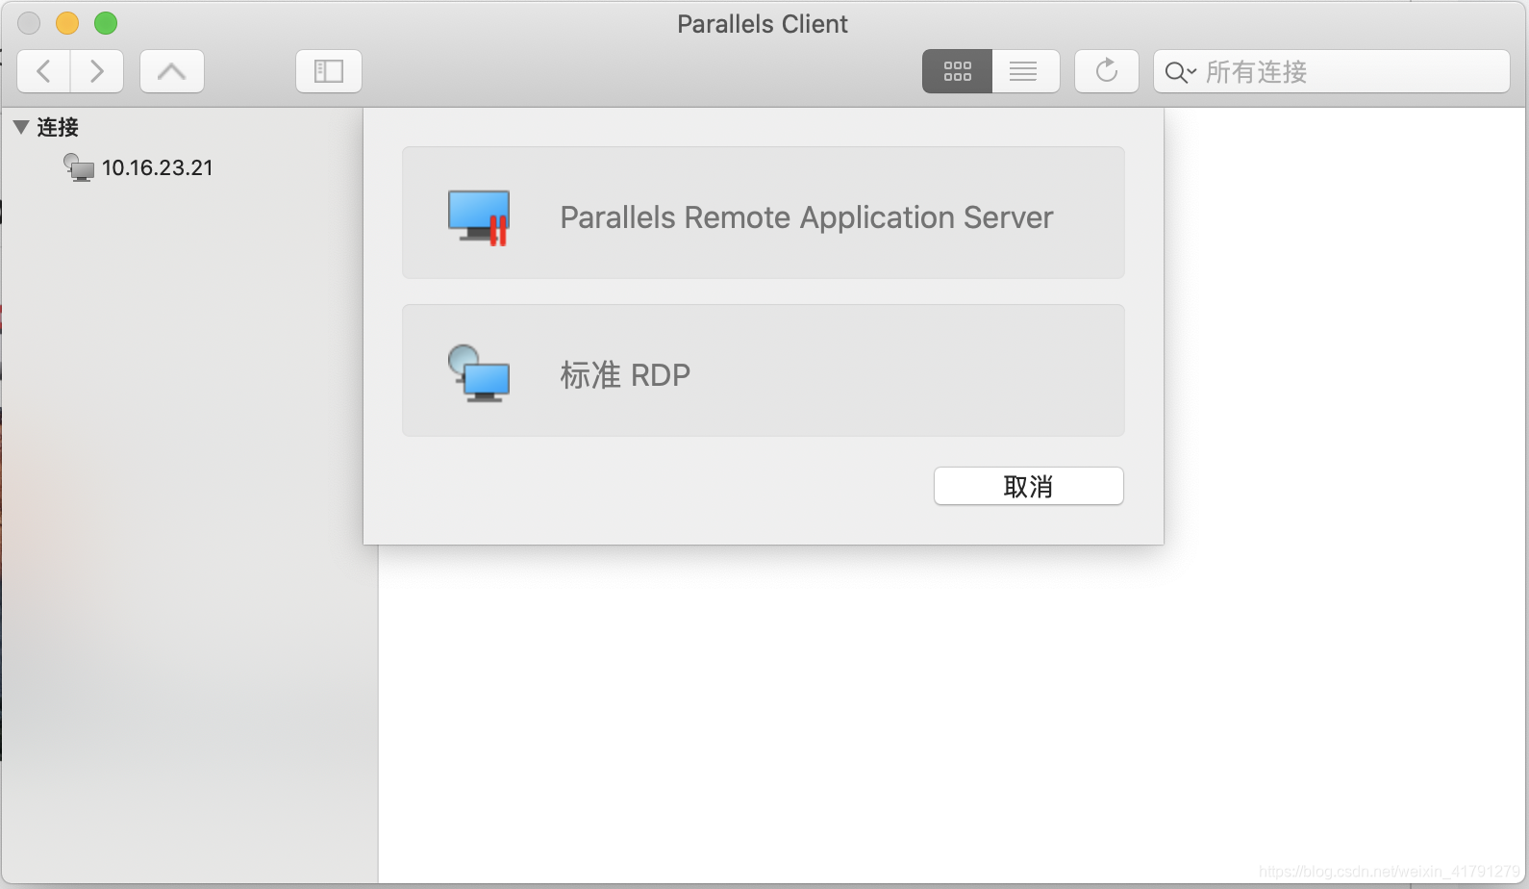1529x889 pixels.
Task: Select the 10.16.23.21 connection entry
Action: tap(138, 167)
